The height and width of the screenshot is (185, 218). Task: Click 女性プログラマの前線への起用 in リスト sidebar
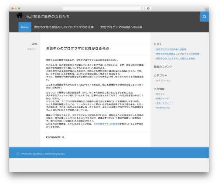tap(171, 49)
